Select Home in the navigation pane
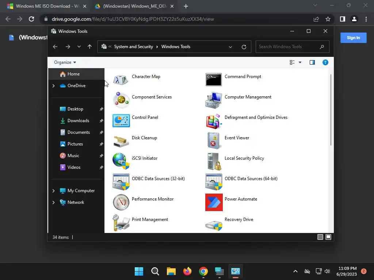 (76, 74)
